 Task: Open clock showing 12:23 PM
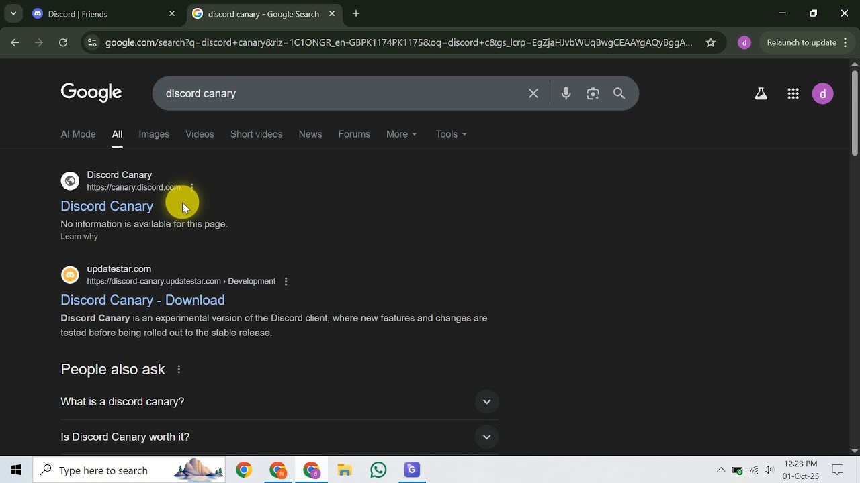801,470
